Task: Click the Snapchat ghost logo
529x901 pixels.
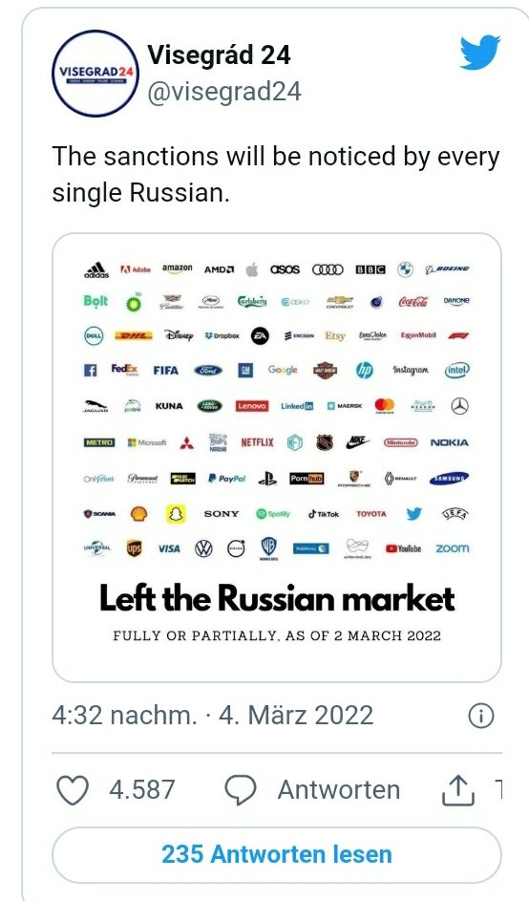Action: click(176, 514)
